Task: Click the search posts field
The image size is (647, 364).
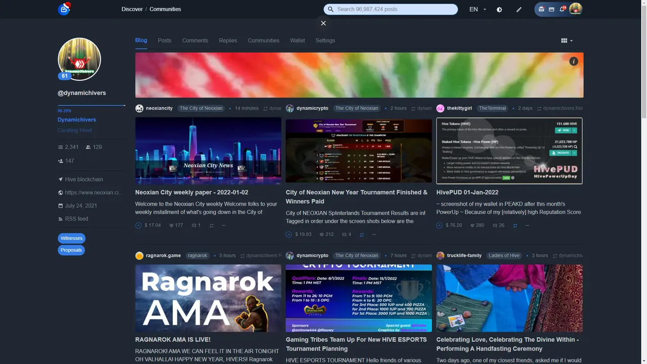Action: tap(391, 9)
